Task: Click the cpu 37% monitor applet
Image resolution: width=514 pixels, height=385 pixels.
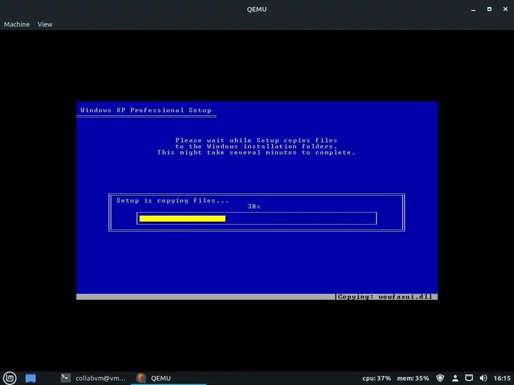Action: tap(376, 378)
